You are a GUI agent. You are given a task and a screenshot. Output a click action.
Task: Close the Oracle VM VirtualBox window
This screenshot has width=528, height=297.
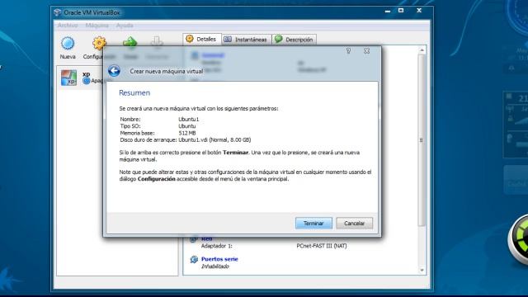click(419, 11)
